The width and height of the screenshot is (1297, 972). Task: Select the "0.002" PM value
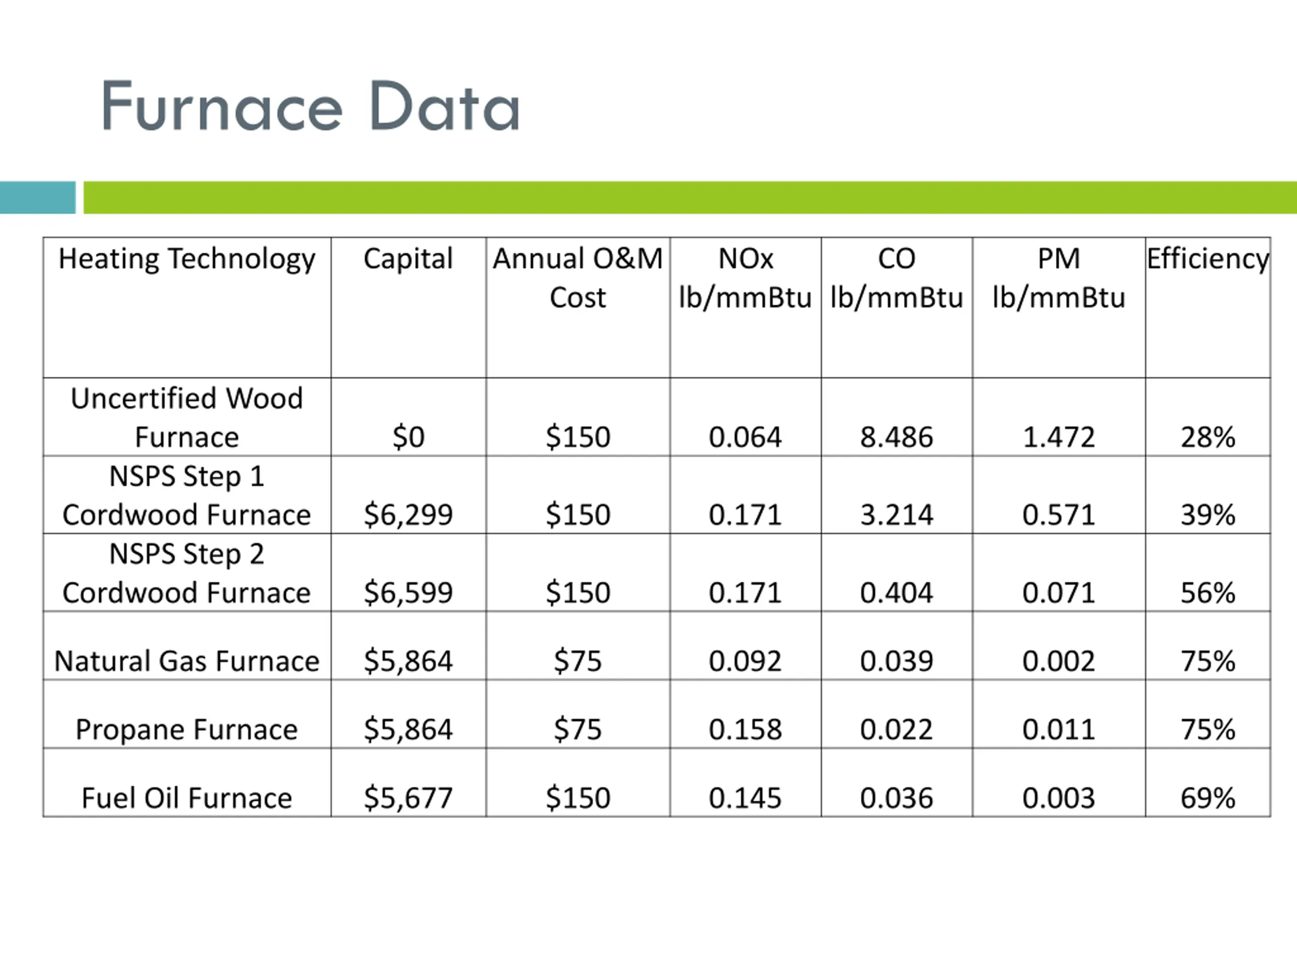coord(1058,662)
